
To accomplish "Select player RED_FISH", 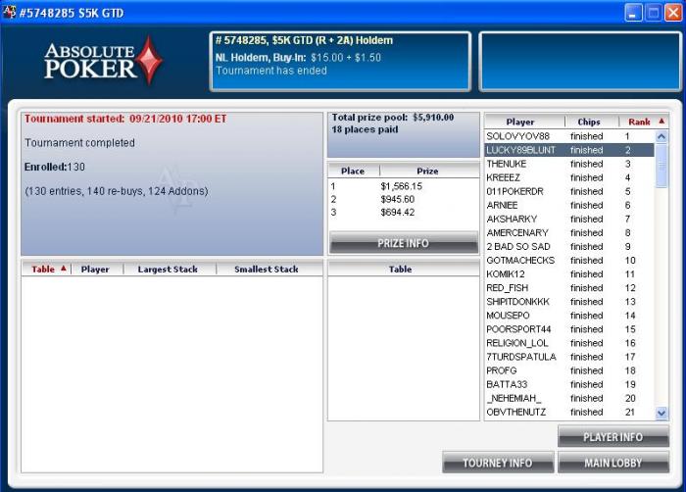I will pos(569,288).
